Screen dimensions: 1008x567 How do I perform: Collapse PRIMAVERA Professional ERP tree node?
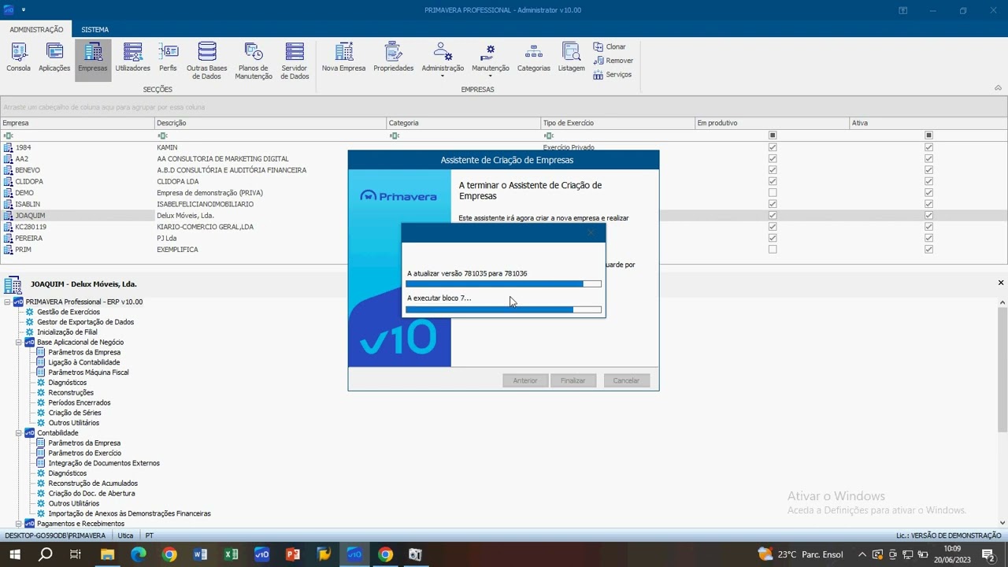pos(8,302)
